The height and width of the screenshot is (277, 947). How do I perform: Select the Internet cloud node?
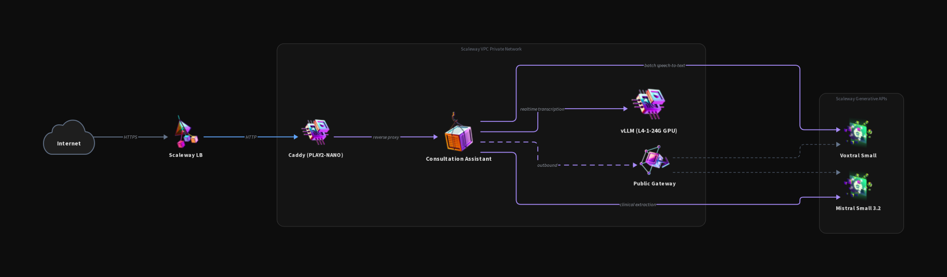click(x=69, y=137)
